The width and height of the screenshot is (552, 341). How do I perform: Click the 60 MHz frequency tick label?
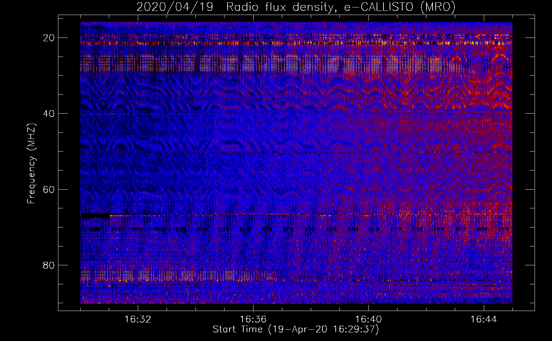click(49, 189)
